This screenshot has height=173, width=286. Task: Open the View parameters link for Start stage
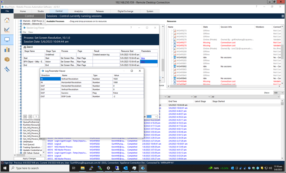pos(143,58)
